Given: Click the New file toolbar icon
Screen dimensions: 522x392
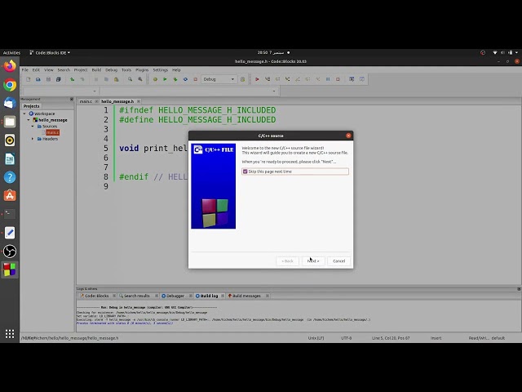Looking at the screenshot, I should tap(29, 79).
